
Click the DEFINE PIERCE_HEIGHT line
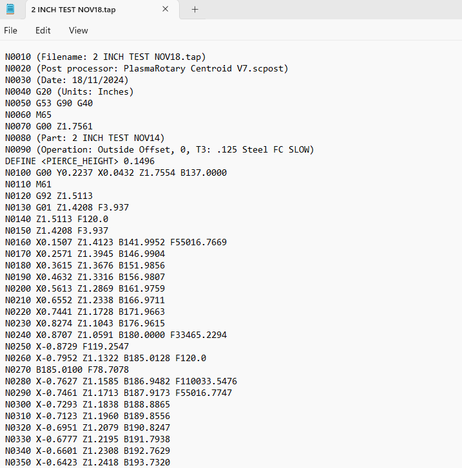click(x=80, y=161)
